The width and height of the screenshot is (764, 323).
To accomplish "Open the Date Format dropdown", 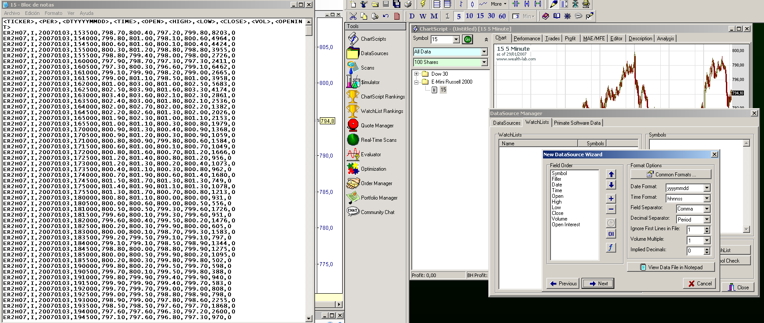I will tap(707, 188).
